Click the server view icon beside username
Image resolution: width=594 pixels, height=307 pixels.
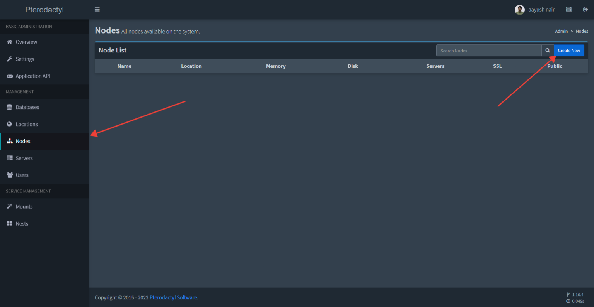pos(569,10)
